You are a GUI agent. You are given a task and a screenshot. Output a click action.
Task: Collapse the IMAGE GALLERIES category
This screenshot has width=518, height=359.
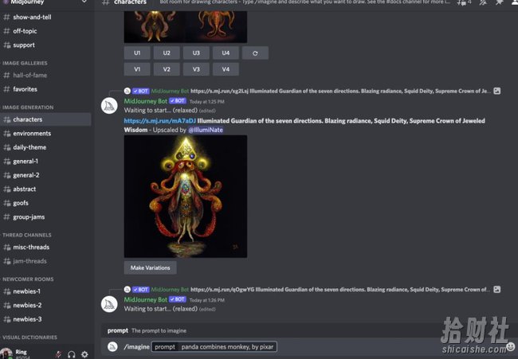25,63
